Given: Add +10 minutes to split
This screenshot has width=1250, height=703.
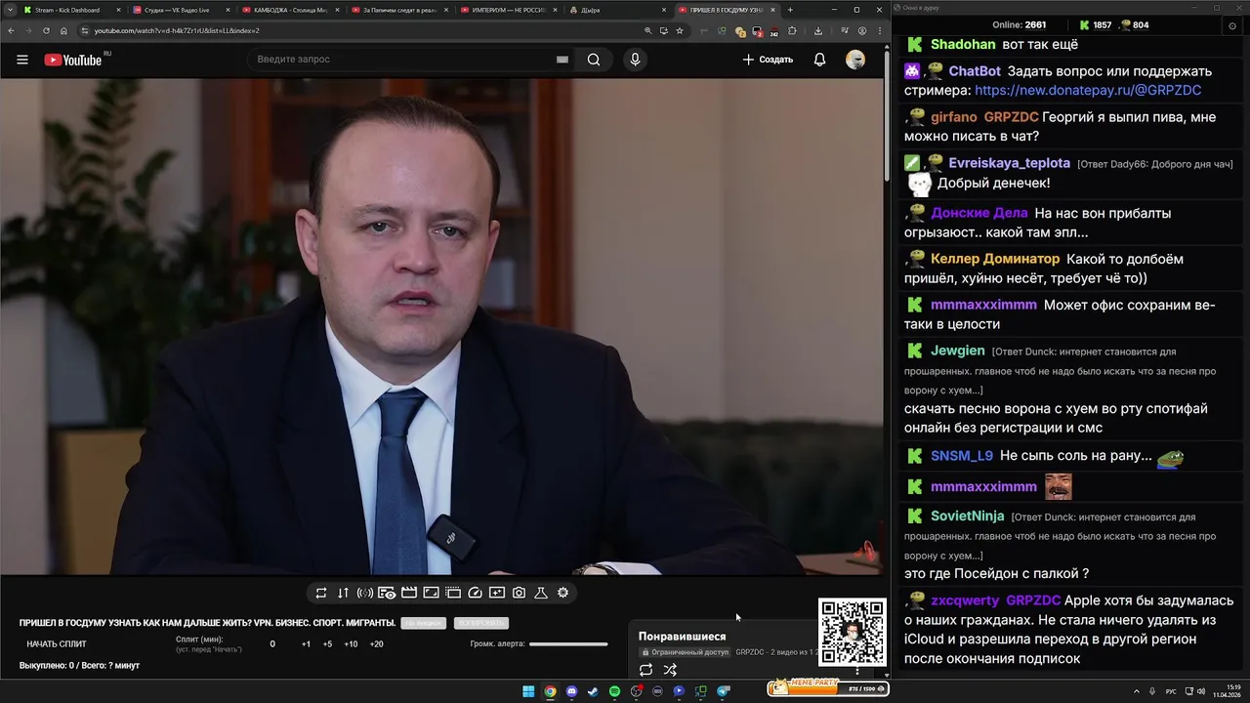Looking at the screenshot, I should pyautogui.click(x=351, y=644).
